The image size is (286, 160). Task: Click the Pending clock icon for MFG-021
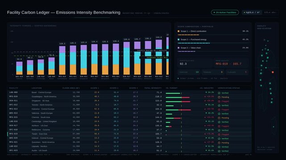[x=219, y=143]
